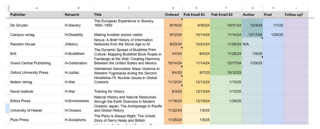Viewport: 320px width, 129px height.
Task: Click Pub Email #2 date 10/31/24
Action: pos(226,23)
